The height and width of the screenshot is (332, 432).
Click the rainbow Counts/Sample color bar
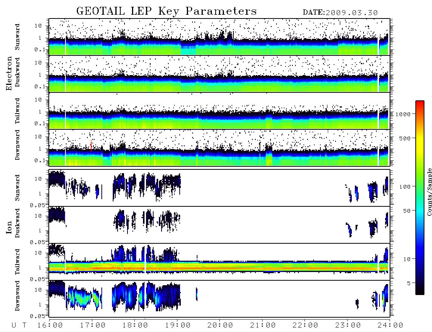tap(420, 198)
